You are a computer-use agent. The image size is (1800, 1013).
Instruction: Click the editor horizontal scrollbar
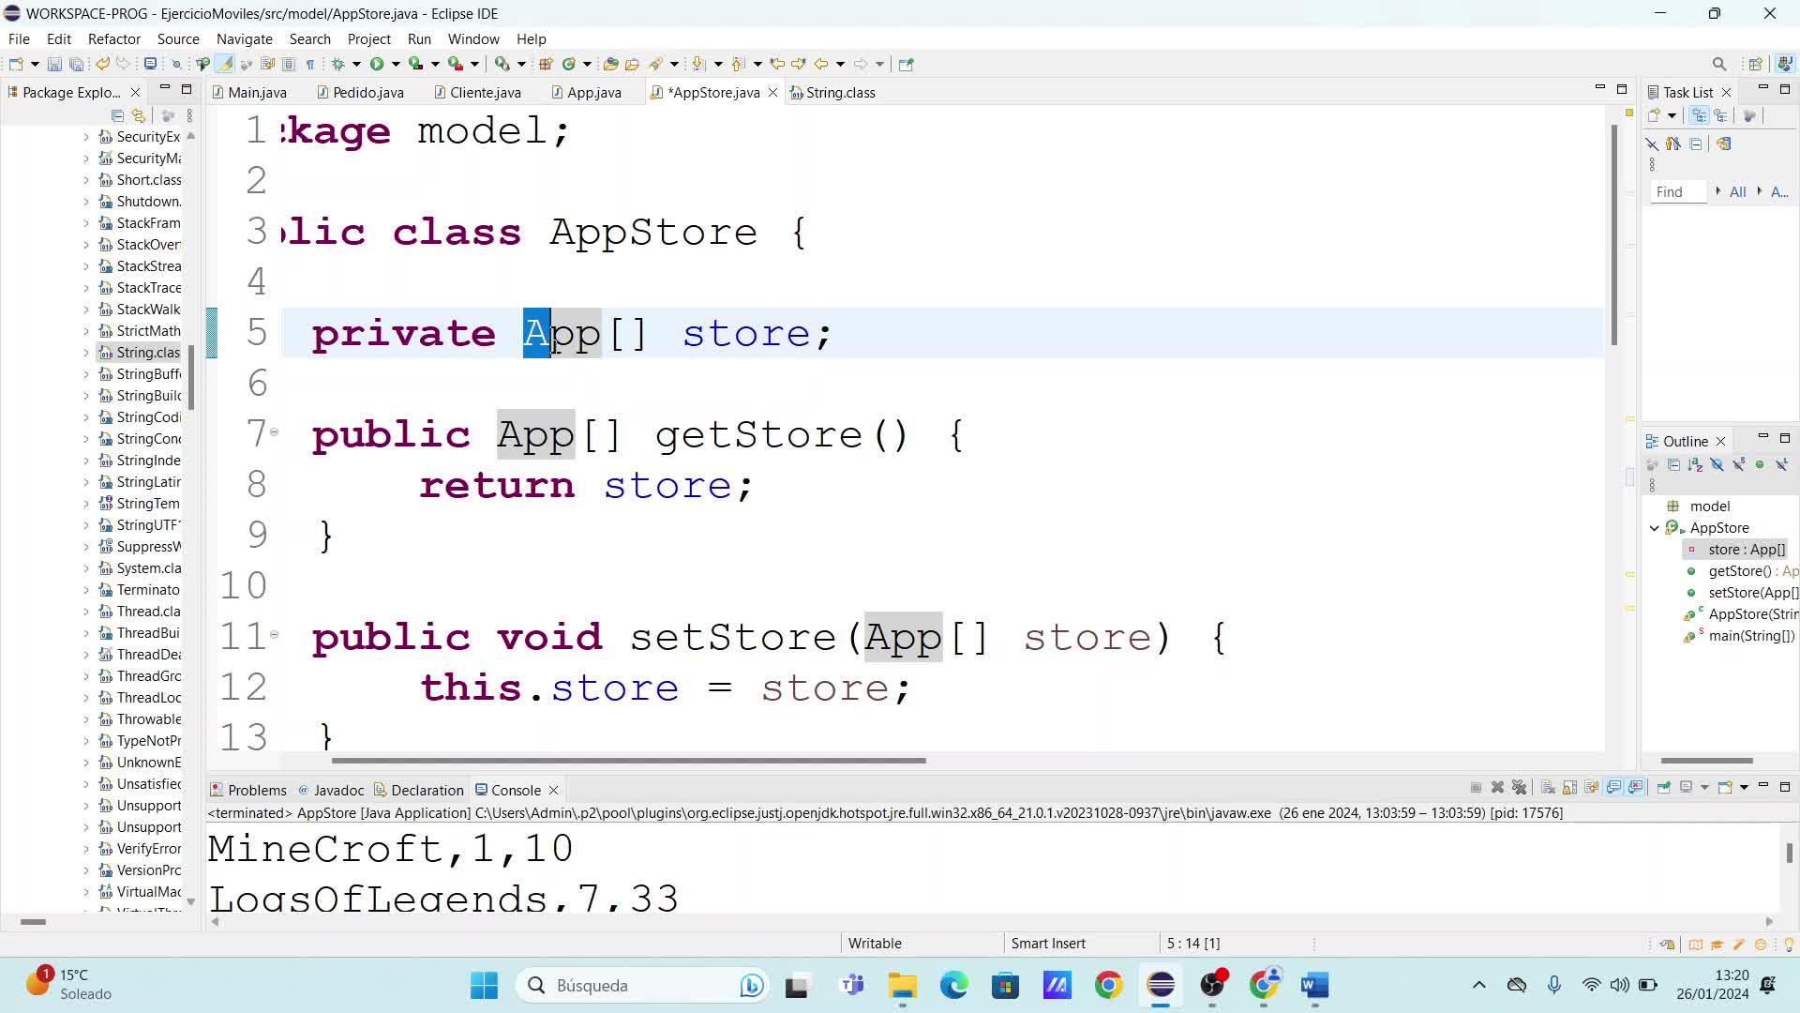coord(628,761)
